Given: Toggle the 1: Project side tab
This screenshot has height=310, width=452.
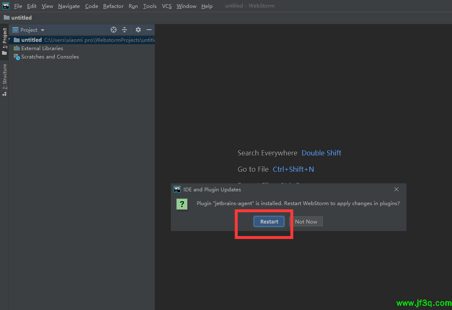Looking at the screenshot, I should click(x=5, y=41).
